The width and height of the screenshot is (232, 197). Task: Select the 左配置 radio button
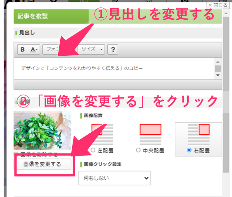[x=93, y=150]
